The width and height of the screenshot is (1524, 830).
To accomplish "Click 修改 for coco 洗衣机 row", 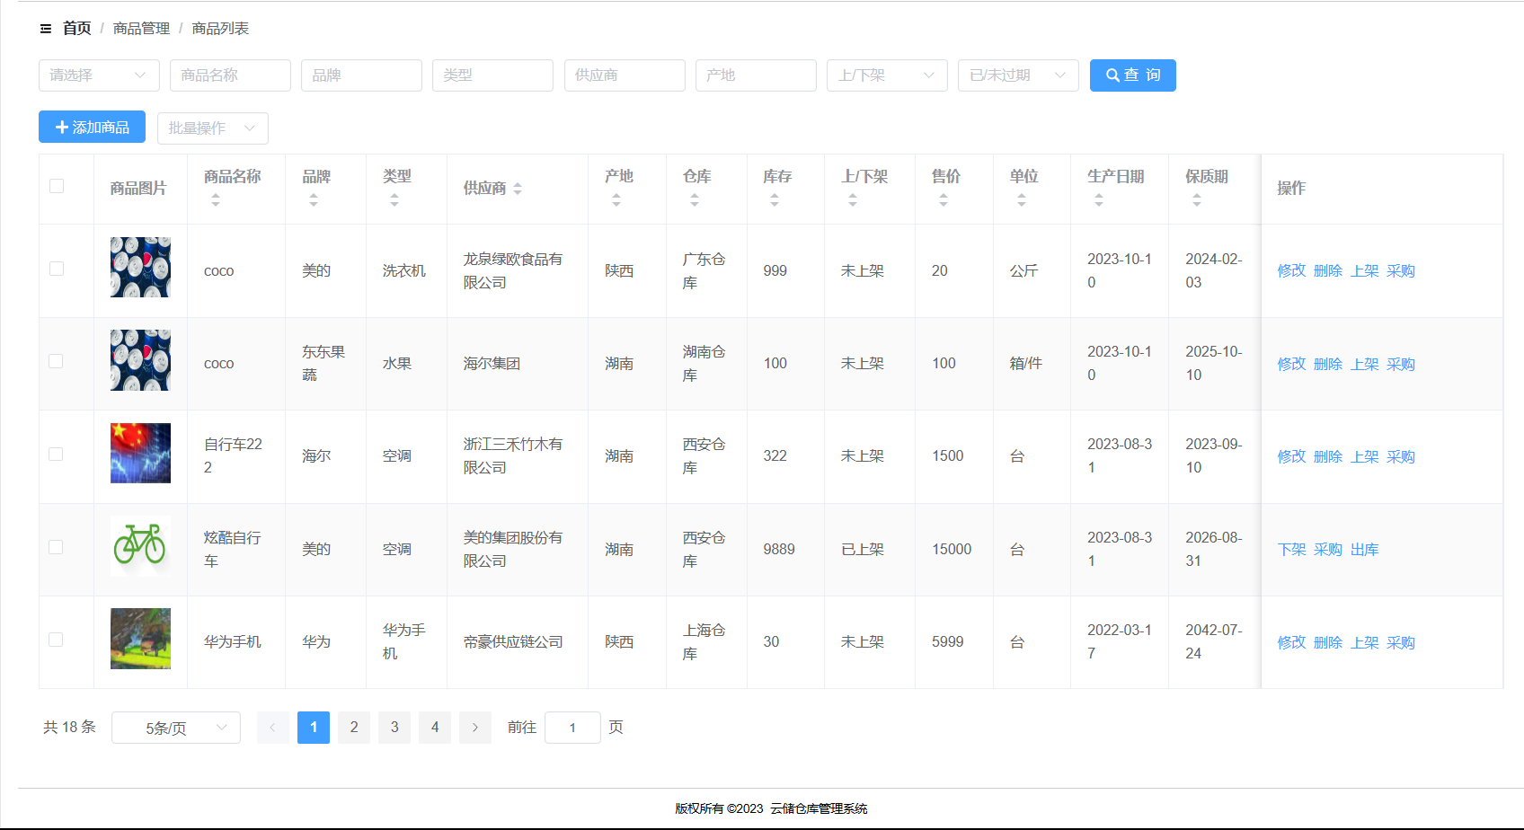I will coord(1291,271).
